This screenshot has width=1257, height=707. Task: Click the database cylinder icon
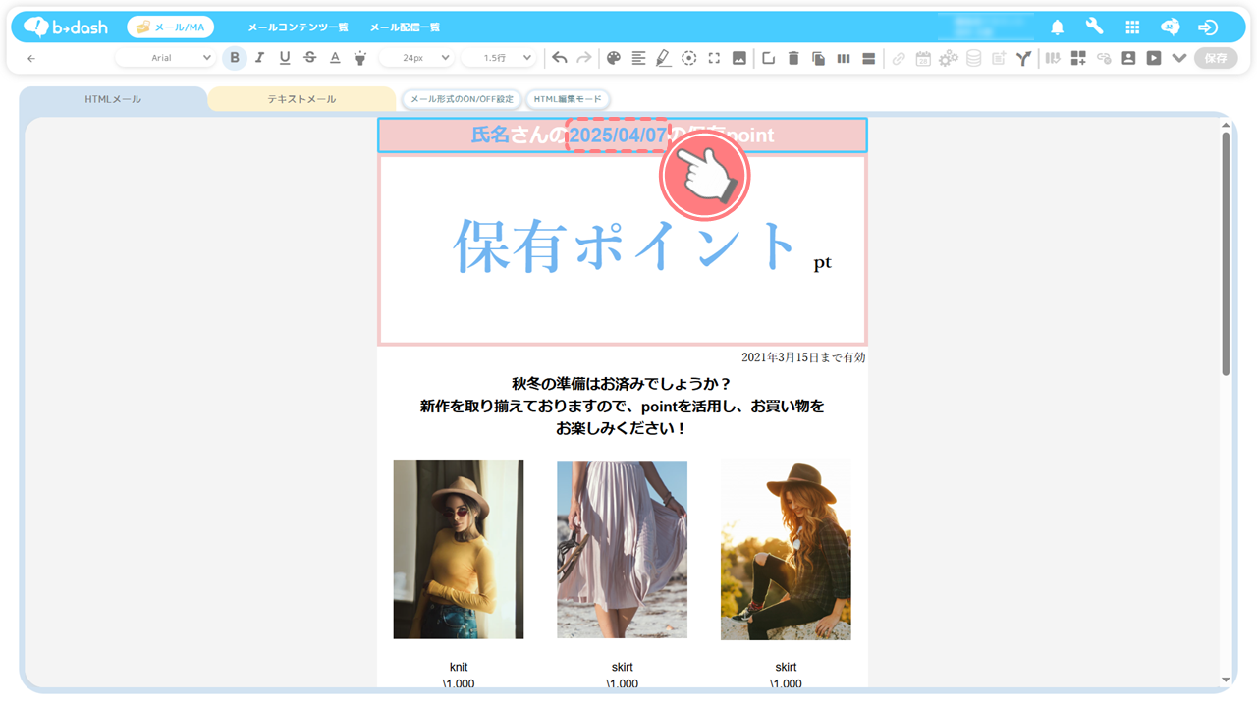click(973, 58)
